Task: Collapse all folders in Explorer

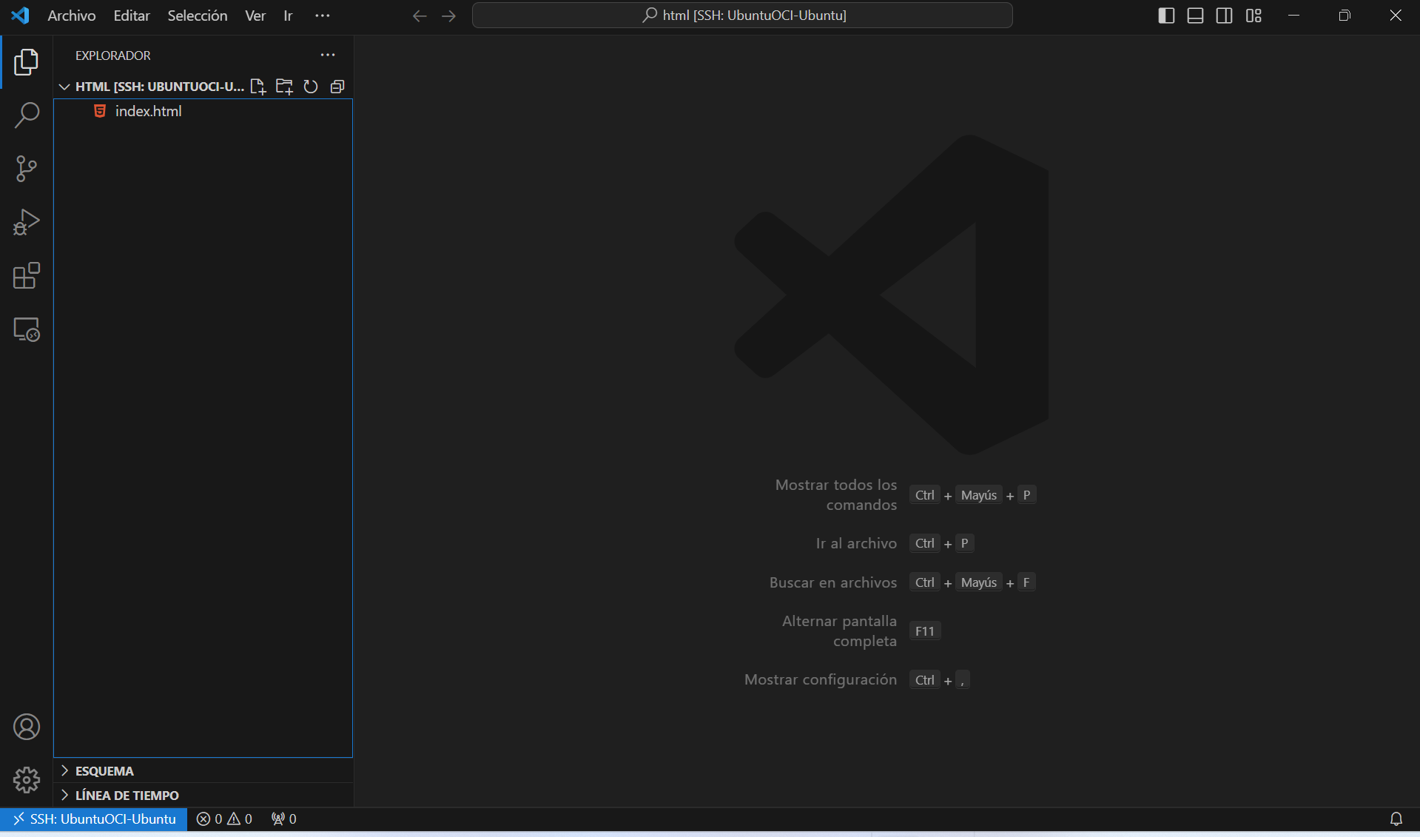Action: [337, 87]
